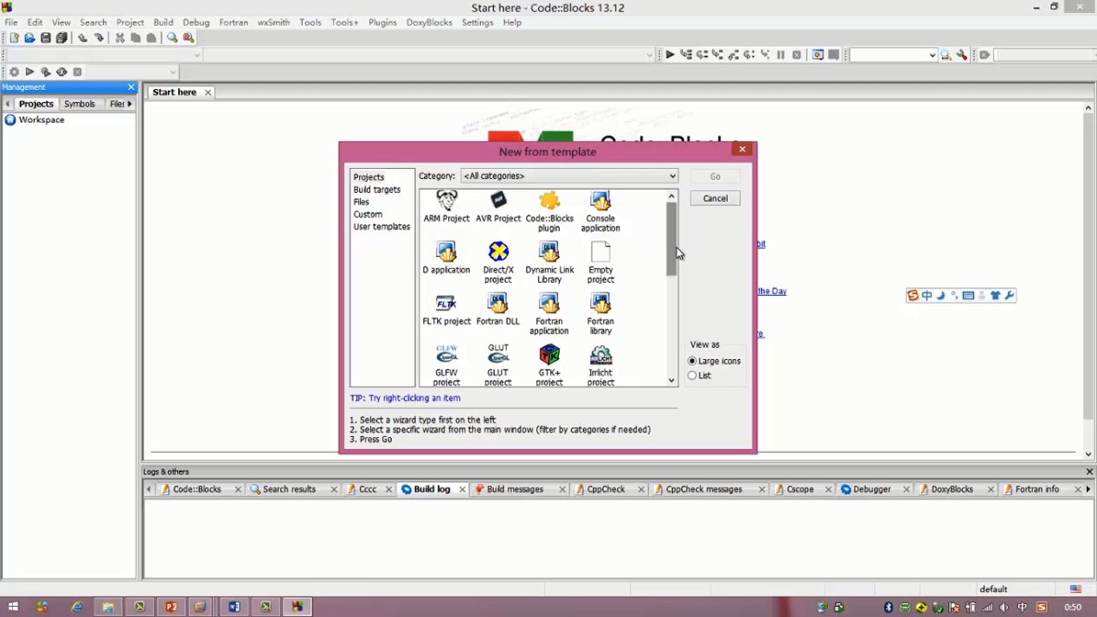Click the Run play icon in build toolbar
The image size is (1097, 617).
click(x=29, y=72)
